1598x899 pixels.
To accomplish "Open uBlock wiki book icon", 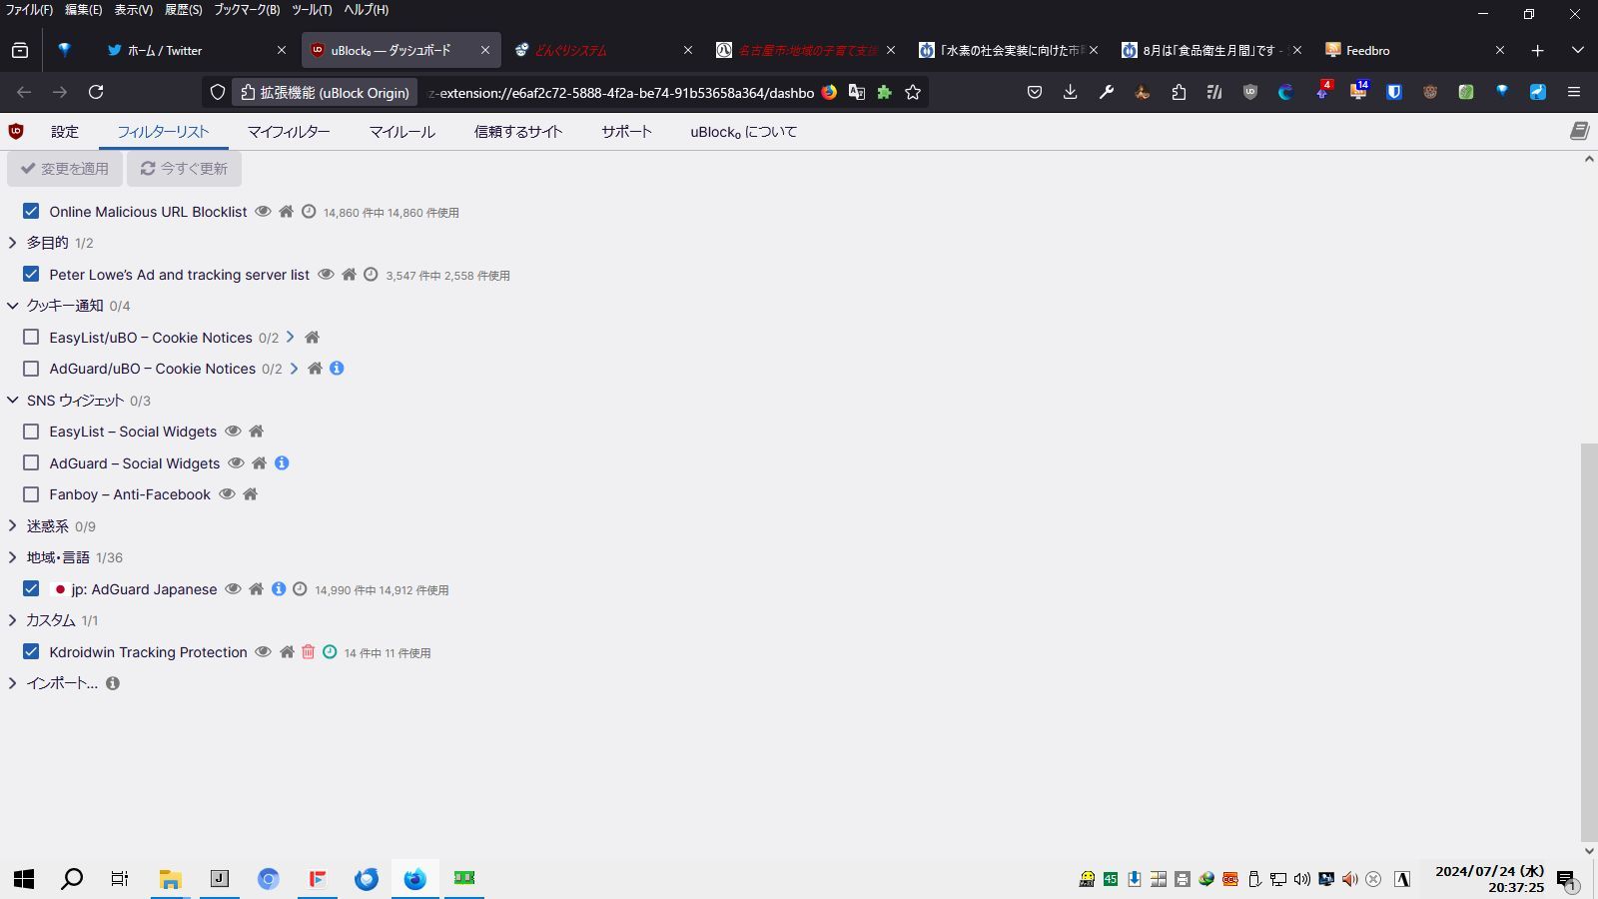I will pyautogui.click(x=1579, y=131).
